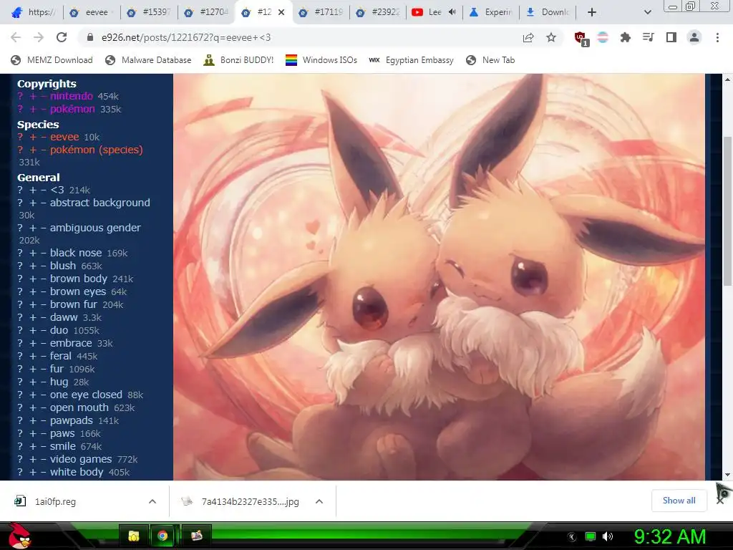Exclude feral tag with minus sign
The width and height of the screenshot is (733, 550).
point(43,356)
